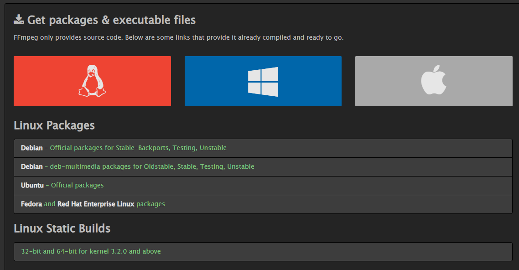Click the bold Fedora label

tap(31, 204)
